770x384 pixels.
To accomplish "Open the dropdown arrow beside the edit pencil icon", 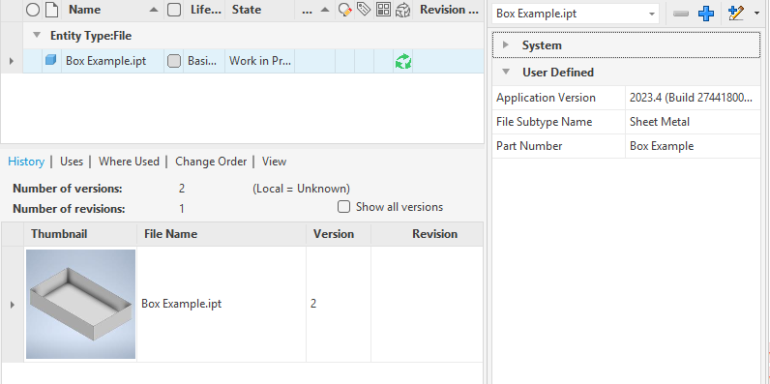I will pyautogui.click(x=756, y=14).
